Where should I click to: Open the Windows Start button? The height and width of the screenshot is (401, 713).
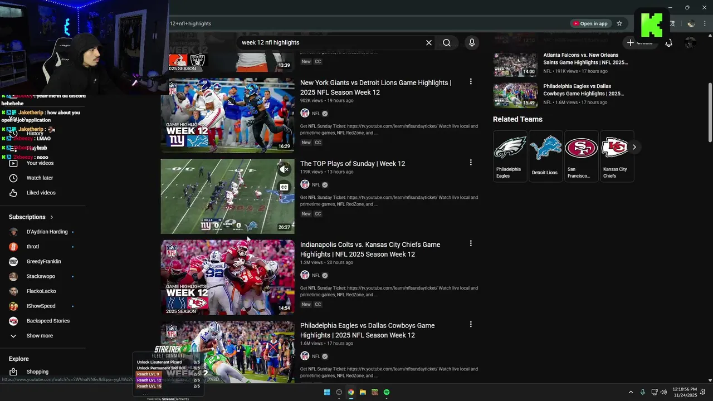327,392
